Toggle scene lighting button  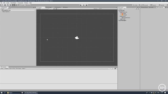click(x=51, y=9)
